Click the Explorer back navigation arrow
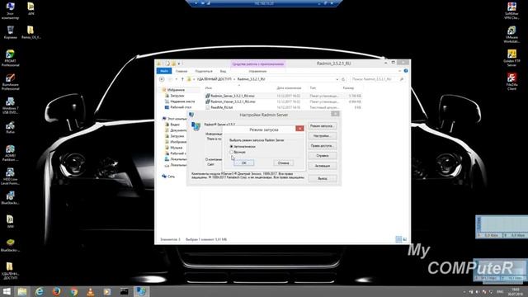Image resolution: width=528 pixels, height=297 pixels. tap(162, 79)
